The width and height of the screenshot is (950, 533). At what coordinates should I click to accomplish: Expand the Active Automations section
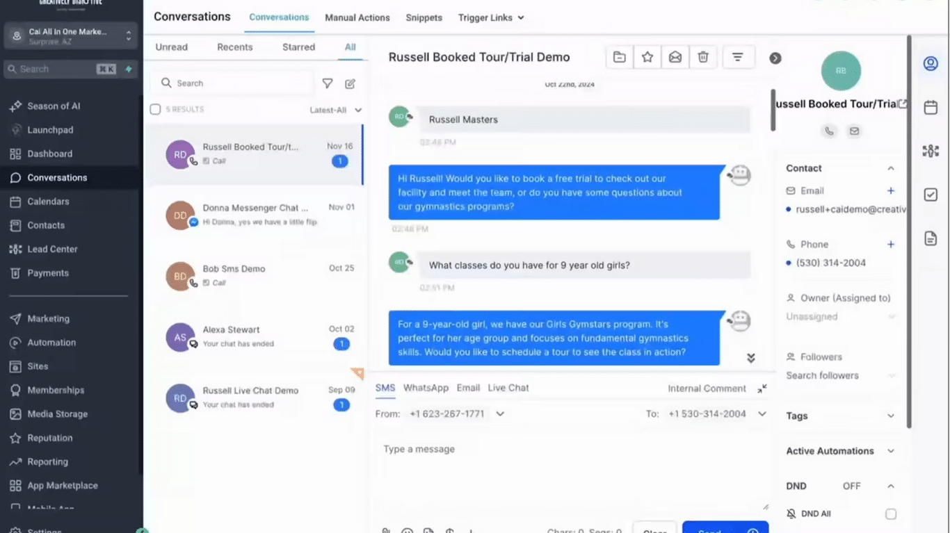891,451
